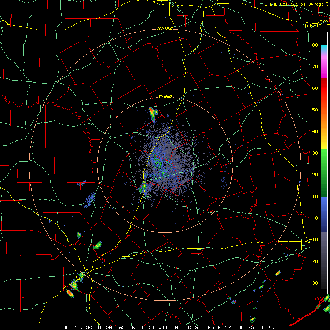The width and height of the screenshot is (330, 330).
Task: Click the 80 value on the dBZ scale
Action: (315, 45)
